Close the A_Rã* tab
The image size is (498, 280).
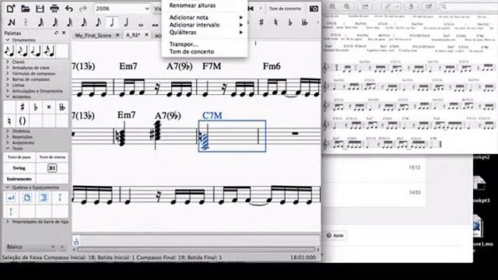pos(146,34)
